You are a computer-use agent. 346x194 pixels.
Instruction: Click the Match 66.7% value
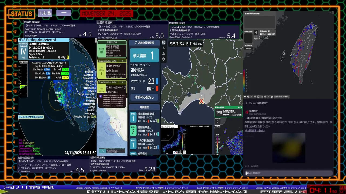(65, 78)
